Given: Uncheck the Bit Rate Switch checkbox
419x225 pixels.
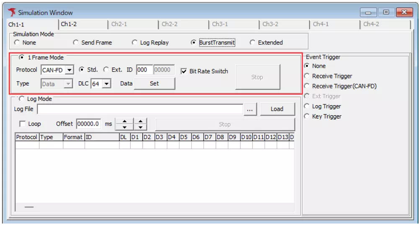Looking at the screenshot, I should [x=184, y=71].
